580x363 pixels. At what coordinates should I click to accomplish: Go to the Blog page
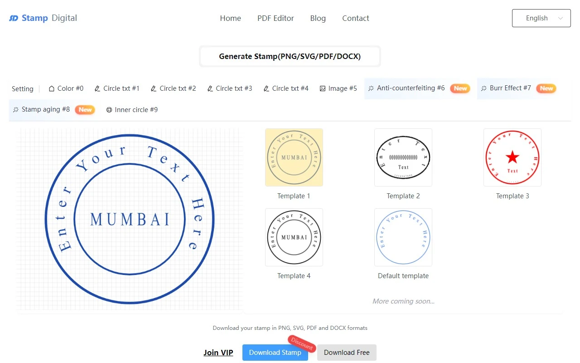(318, 18)
